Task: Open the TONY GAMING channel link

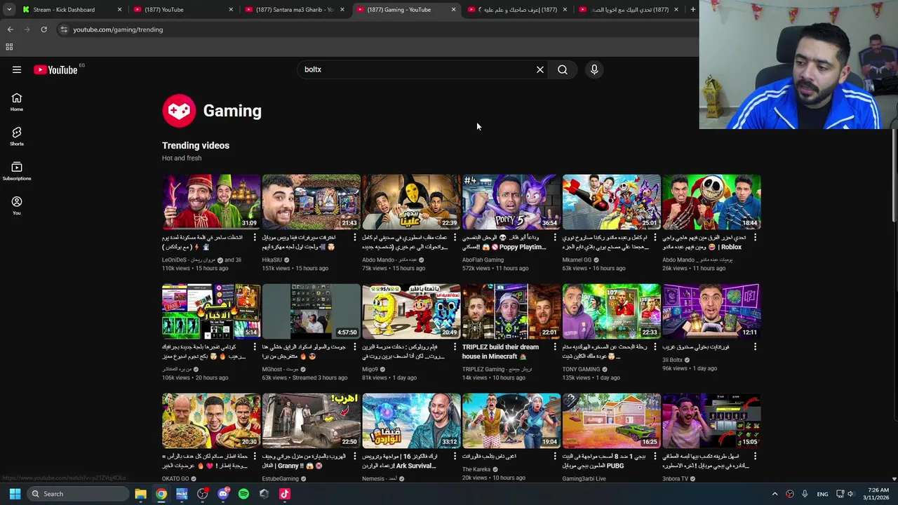Action: click(x=581, y=369)
